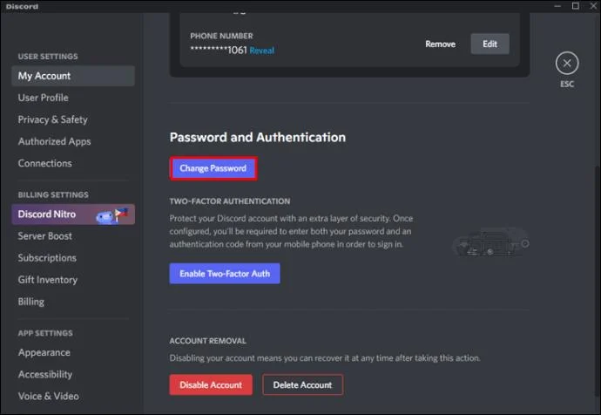Screen dimensions: 601x415
Task: Click the two-factor illustration graphic
Action: tap(491, 242)
